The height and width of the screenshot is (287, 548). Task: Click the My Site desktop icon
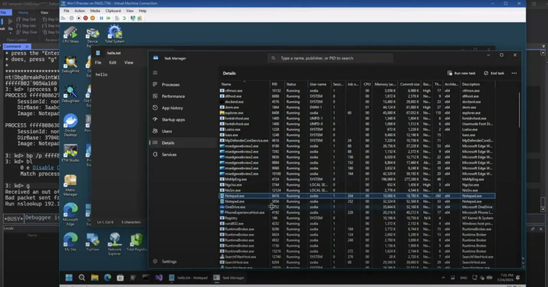tap(71, 242)
